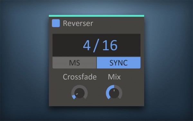Click the Mix knob center

(114, 93)
